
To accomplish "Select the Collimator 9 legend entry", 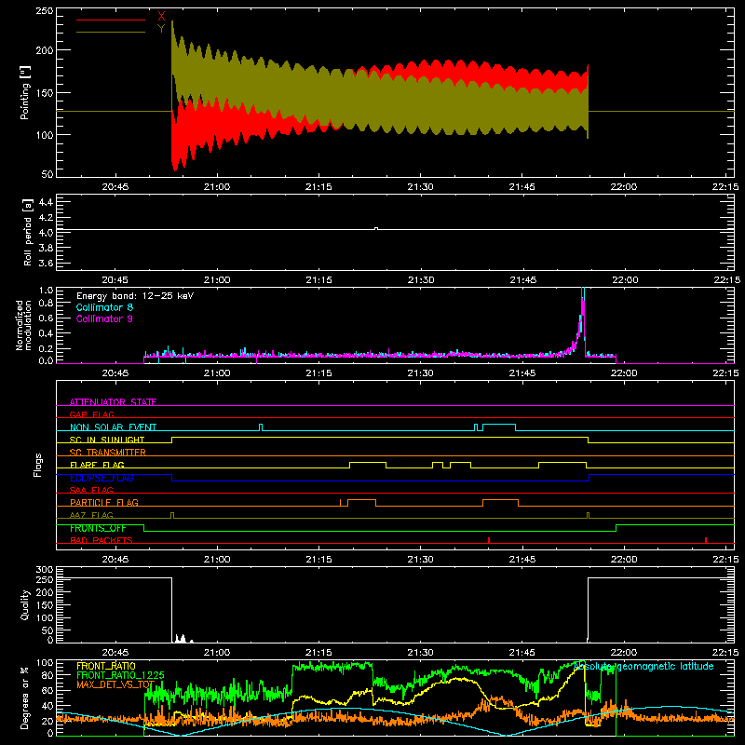I will coord(104,318).
